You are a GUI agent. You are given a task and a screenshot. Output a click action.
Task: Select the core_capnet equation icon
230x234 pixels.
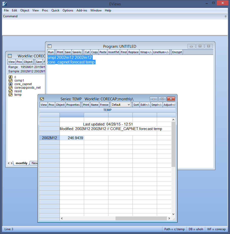tap(10, 84)
